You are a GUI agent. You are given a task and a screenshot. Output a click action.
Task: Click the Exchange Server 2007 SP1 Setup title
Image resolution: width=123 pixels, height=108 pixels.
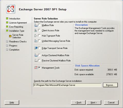pyautogui.click(x=43, y=9)
